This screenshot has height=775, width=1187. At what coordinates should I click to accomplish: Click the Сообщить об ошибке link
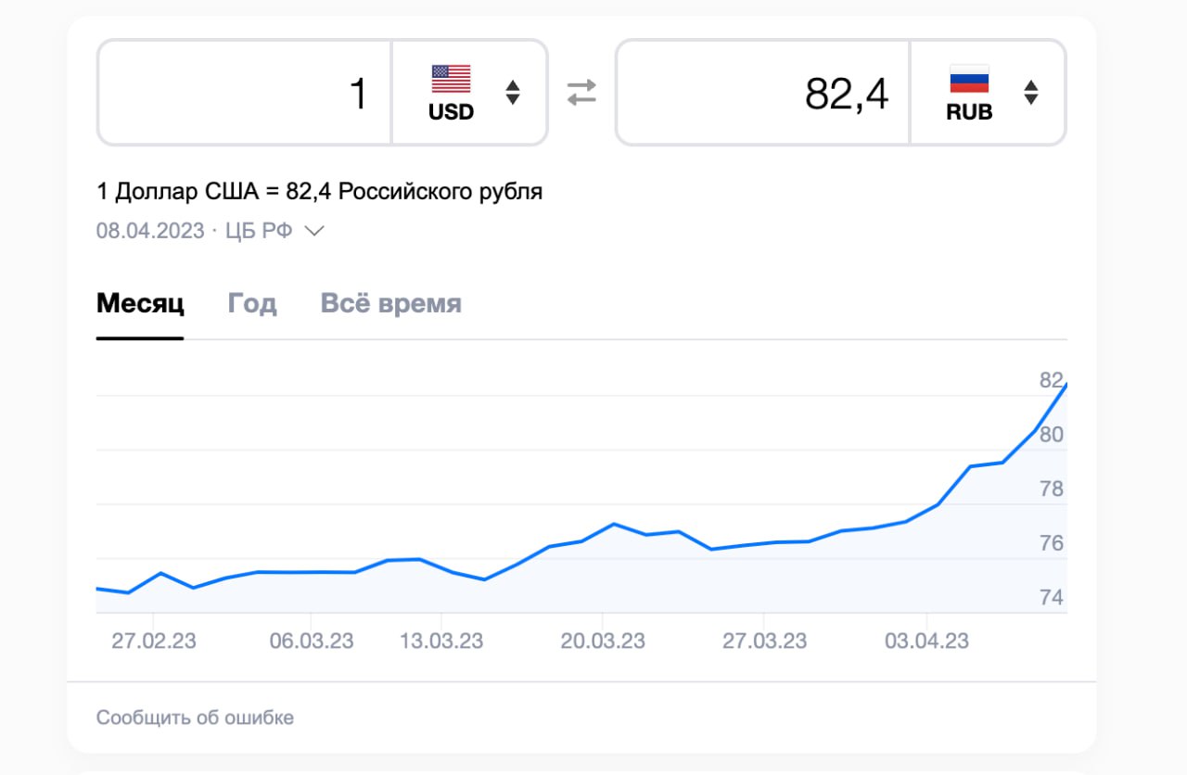pos(195,718)
